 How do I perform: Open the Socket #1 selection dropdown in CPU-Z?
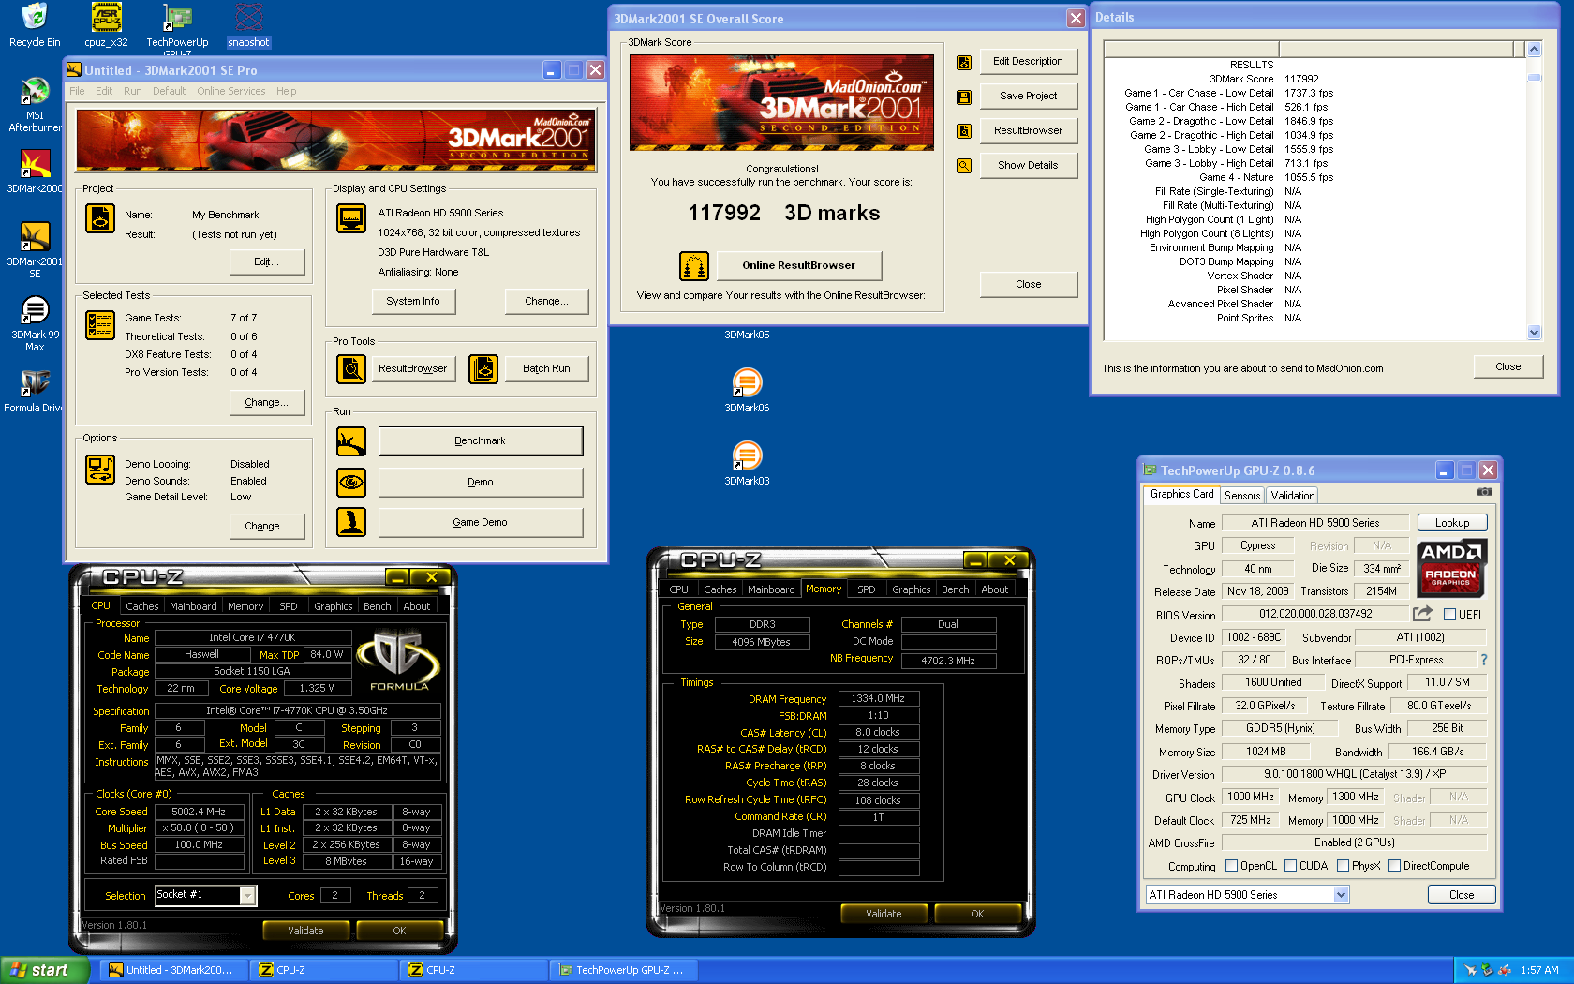click(247, 896)
